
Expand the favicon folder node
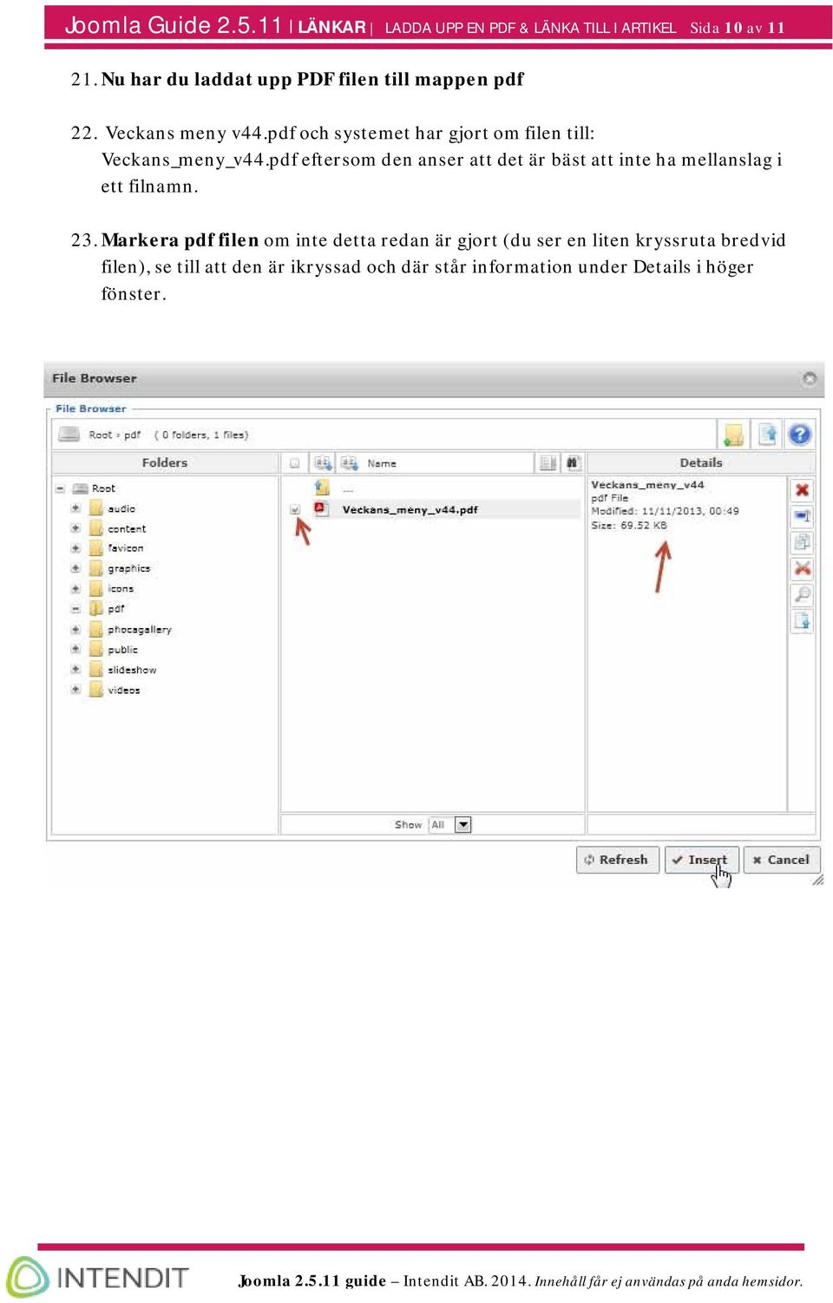coord(75,548)
